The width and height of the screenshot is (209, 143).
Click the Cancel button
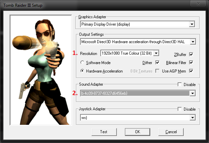pos(171,132)
